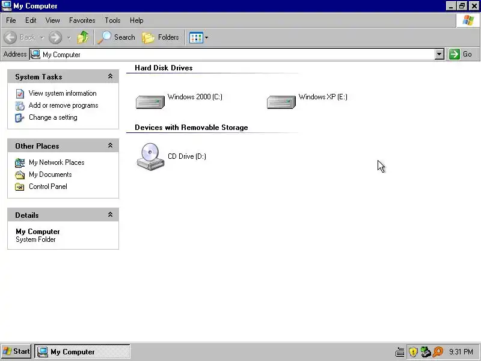Click the Control Panel icon
Image resolution: width=481 pixels, height=361 pixels.
click(x=20, y=187)
